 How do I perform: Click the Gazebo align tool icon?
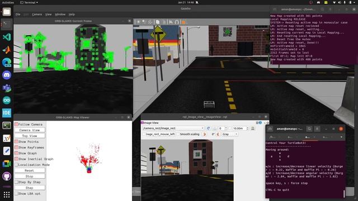click(171, 22)
